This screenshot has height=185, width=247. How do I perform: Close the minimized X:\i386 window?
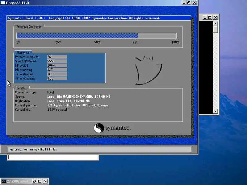pos(45,181)
